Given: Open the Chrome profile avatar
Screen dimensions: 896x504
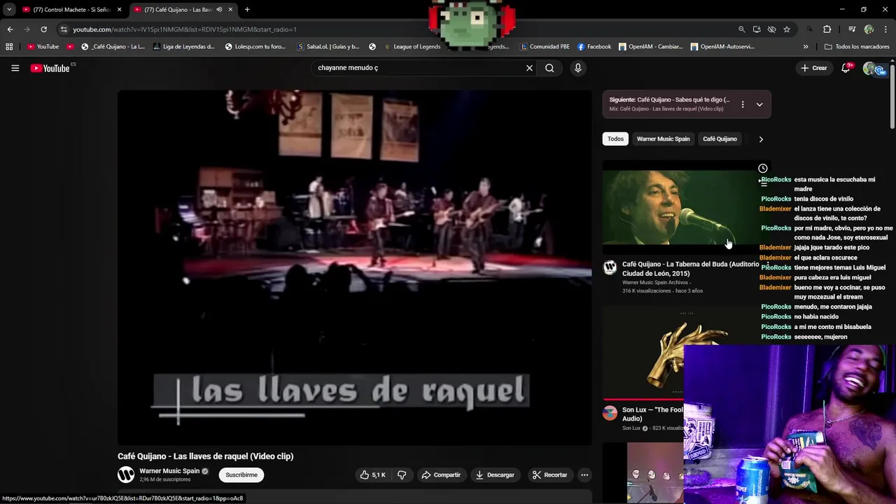Looking at the screenshot, I should coord(869,29).
